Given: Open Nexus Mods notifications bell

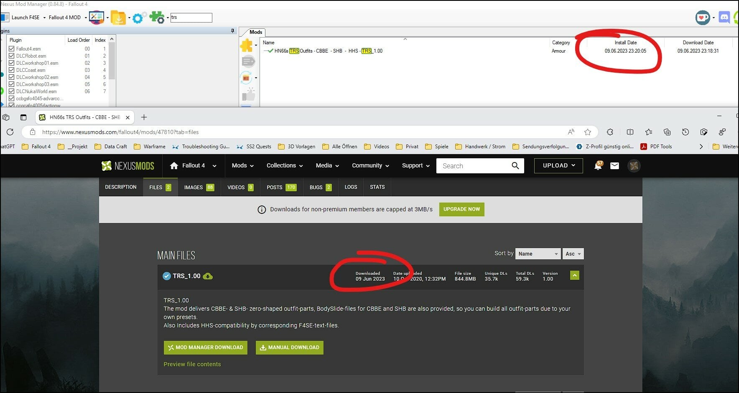Looking at the screenshot, I should pyautogui.click(x=599, y=166).
